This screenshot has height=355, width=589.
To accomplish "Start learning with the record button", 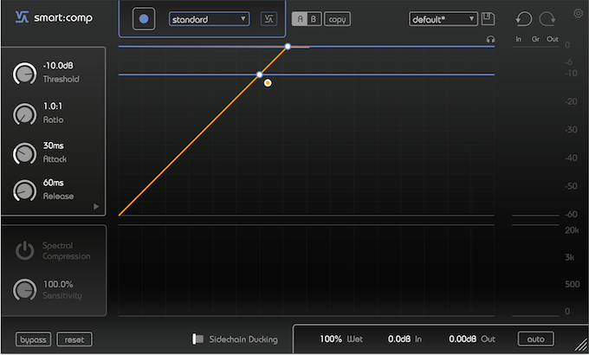I will [144, 19].
